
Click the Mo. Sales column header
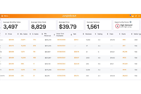click(24, 34)
